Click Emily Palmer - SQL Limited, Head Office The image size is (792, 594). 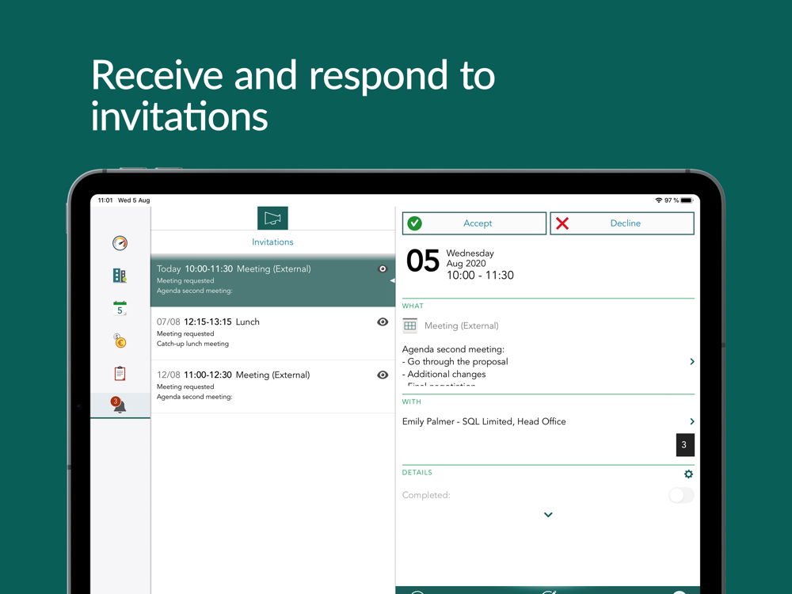click(x=484, y=421)
